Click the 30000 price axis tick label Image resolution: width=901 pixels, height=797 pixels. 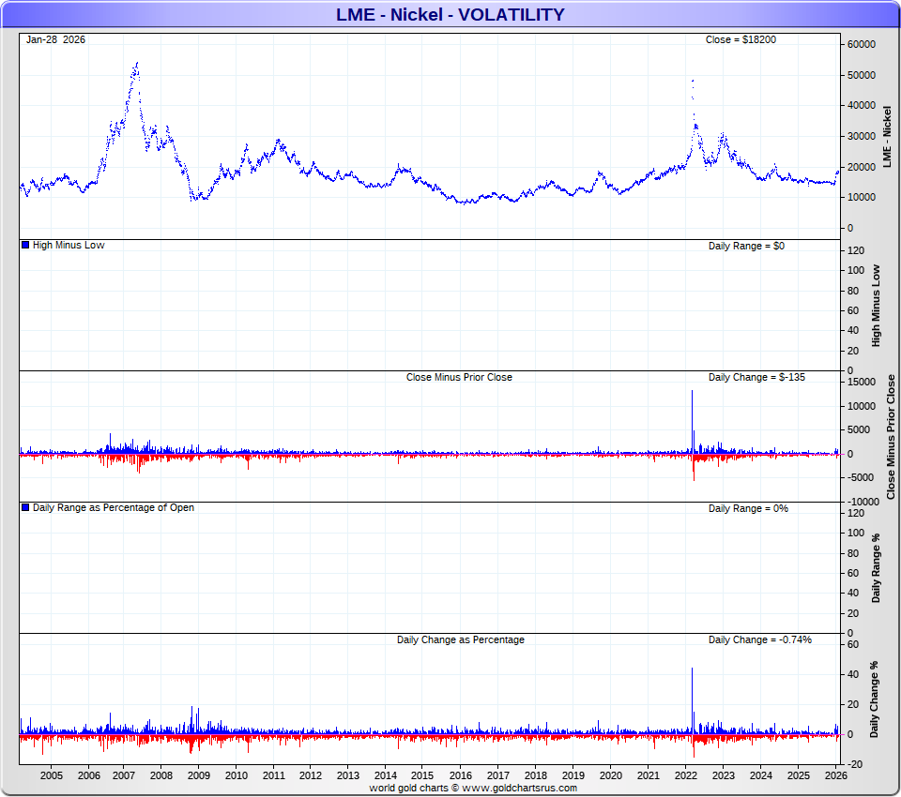point(862,137)
